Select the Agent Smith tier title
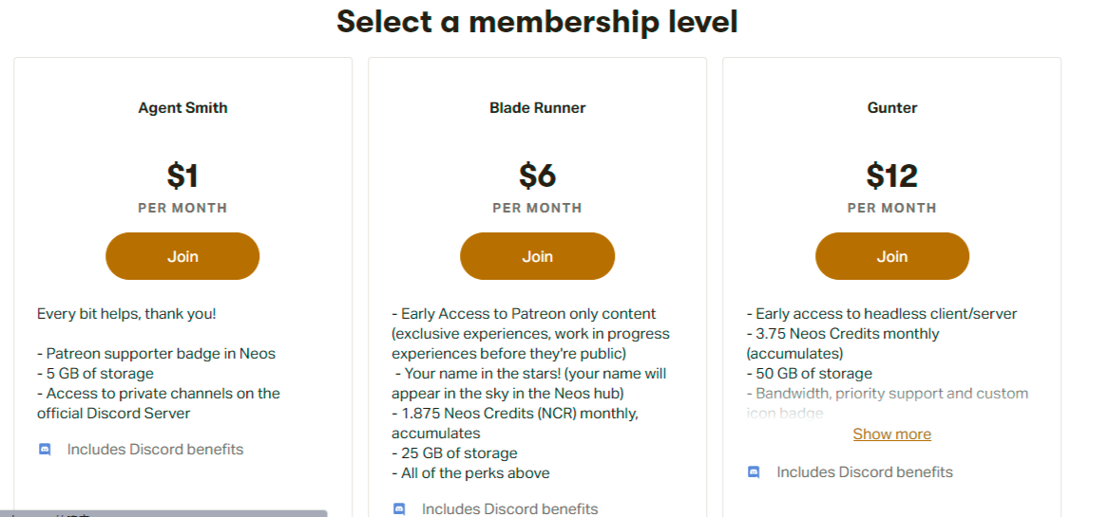The image size is (1108, 517). click(182, 108)
